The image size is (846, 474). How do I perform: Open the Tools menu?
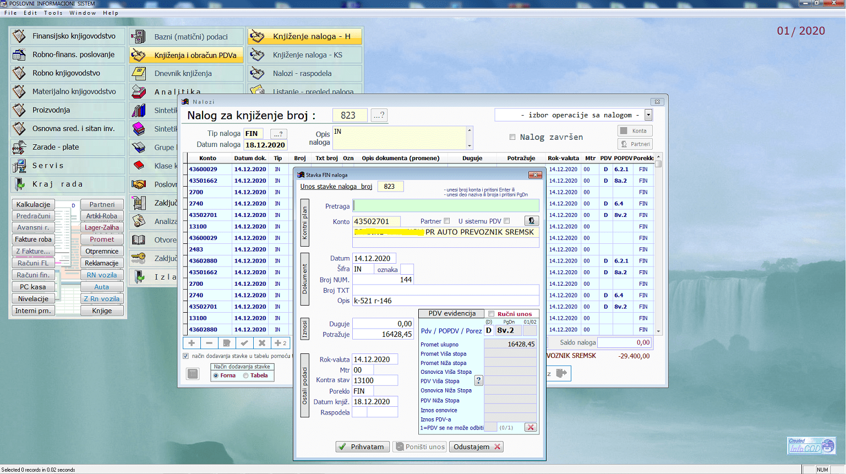53,13
